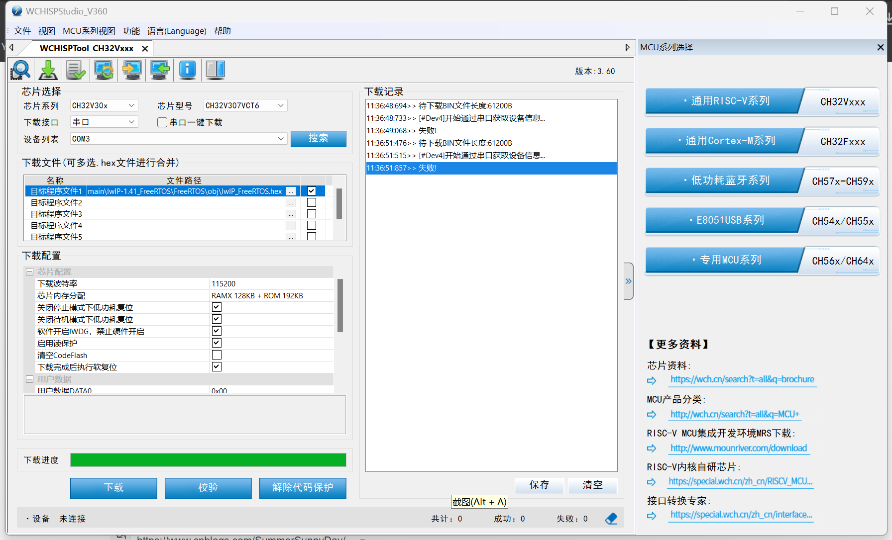Image resolution: width=892 pixels, height=540 pixels.
Task: Enable the 串口一键下载 checkbox
Action: [x=162, y=122]
